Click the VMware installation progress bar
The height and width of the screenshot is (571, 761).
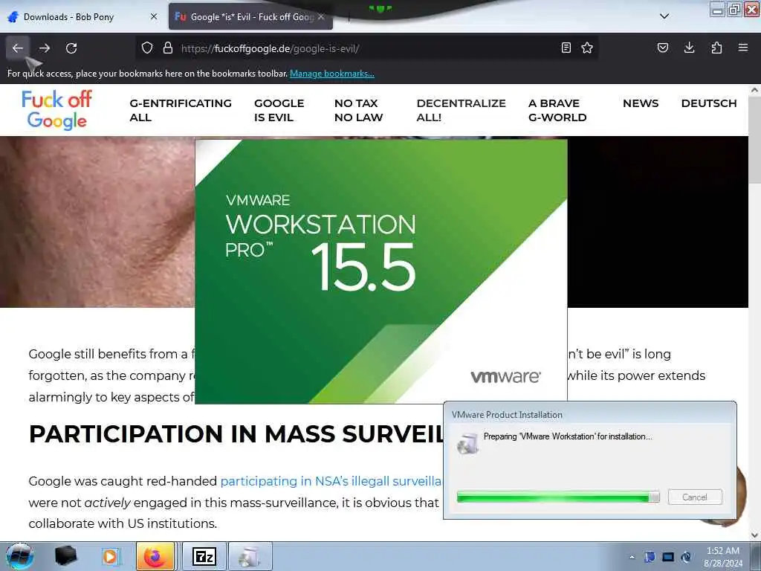coord(558,497)
